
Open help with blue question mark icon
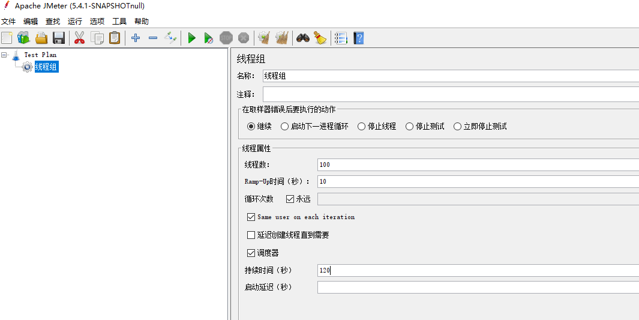[358, 38]
